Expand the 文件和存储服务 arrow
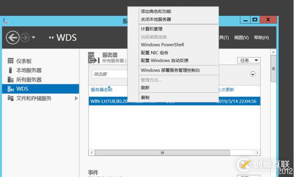Screen dimensions: 294x177 tap(76, 98)
